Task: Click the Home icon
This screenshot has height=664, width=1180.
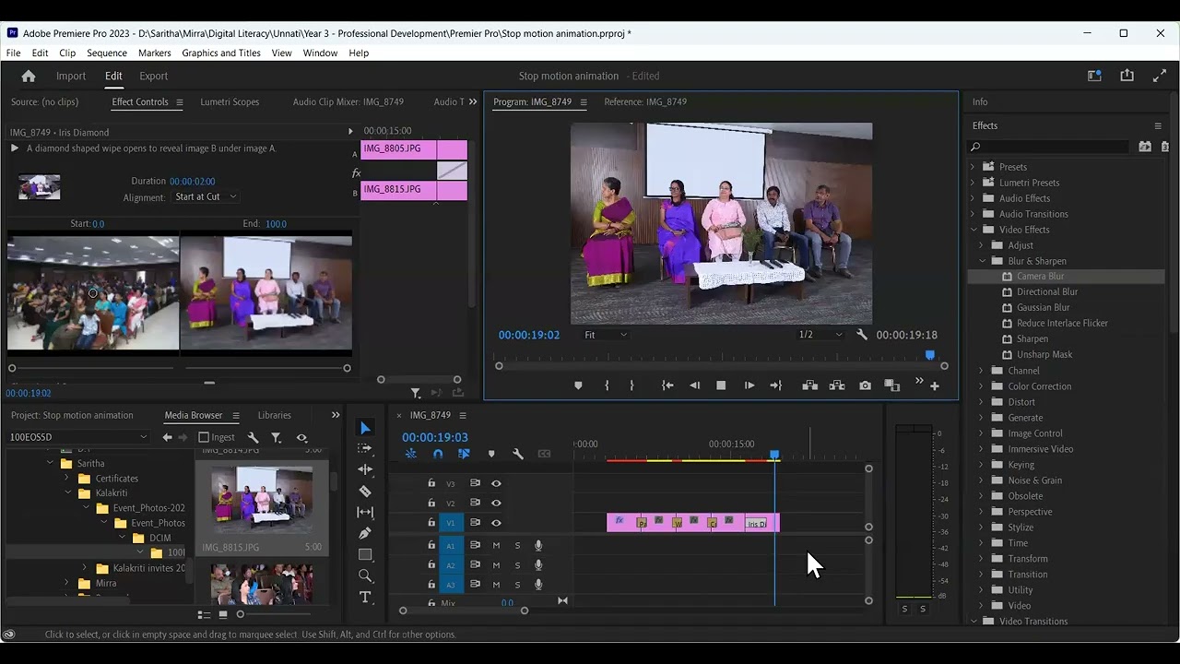Action: pos(29,77)
